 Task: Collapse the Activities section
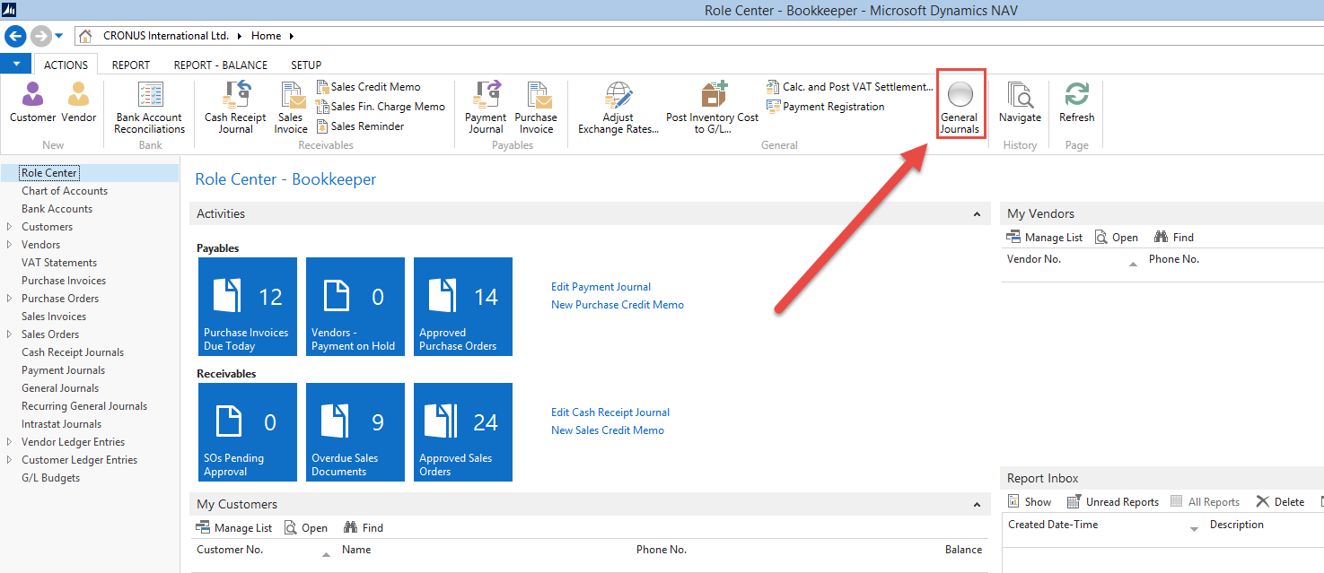point(977,214)
